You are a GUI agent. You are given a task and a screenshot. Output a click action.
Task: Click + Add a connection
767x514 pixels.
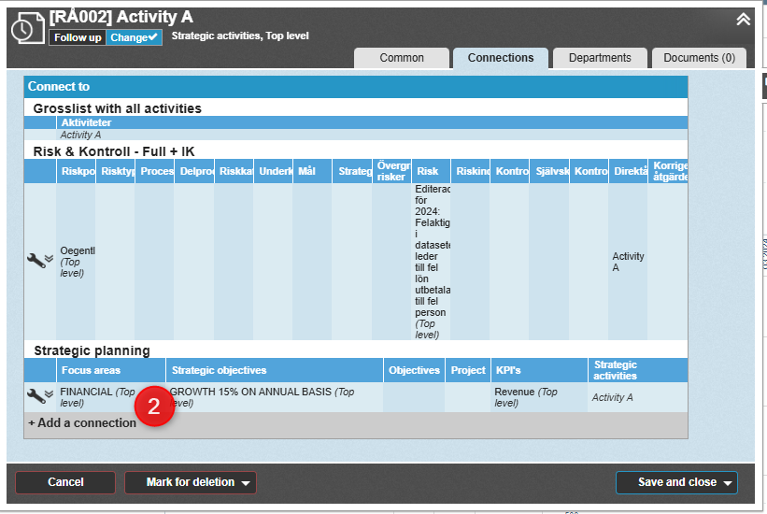(x=82, y=423)
